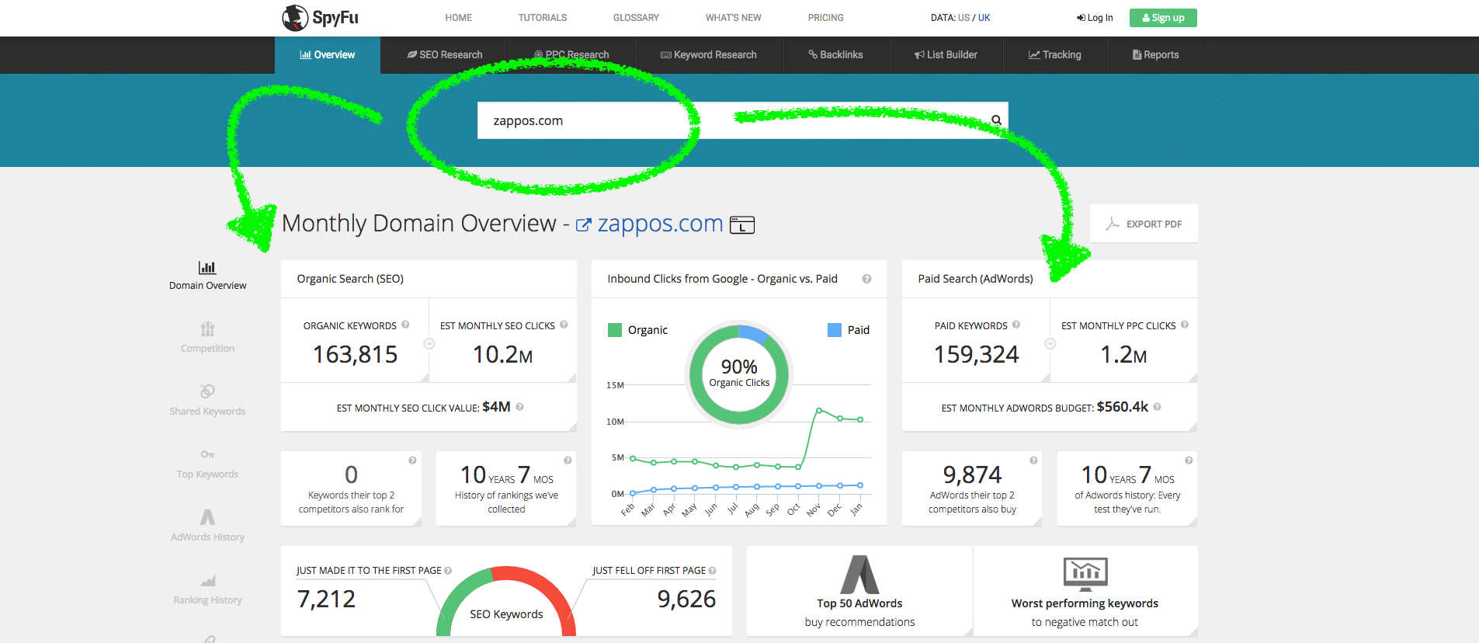Click arrow circle between paid keyword stats
This screenshot has width=1479, height=643.
pyautogui.click(x=1050, y=343)
